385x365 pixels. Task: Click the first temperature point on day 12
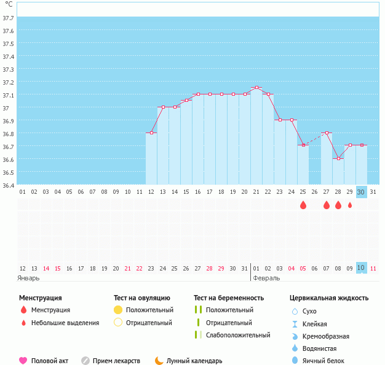coord(151,133)
